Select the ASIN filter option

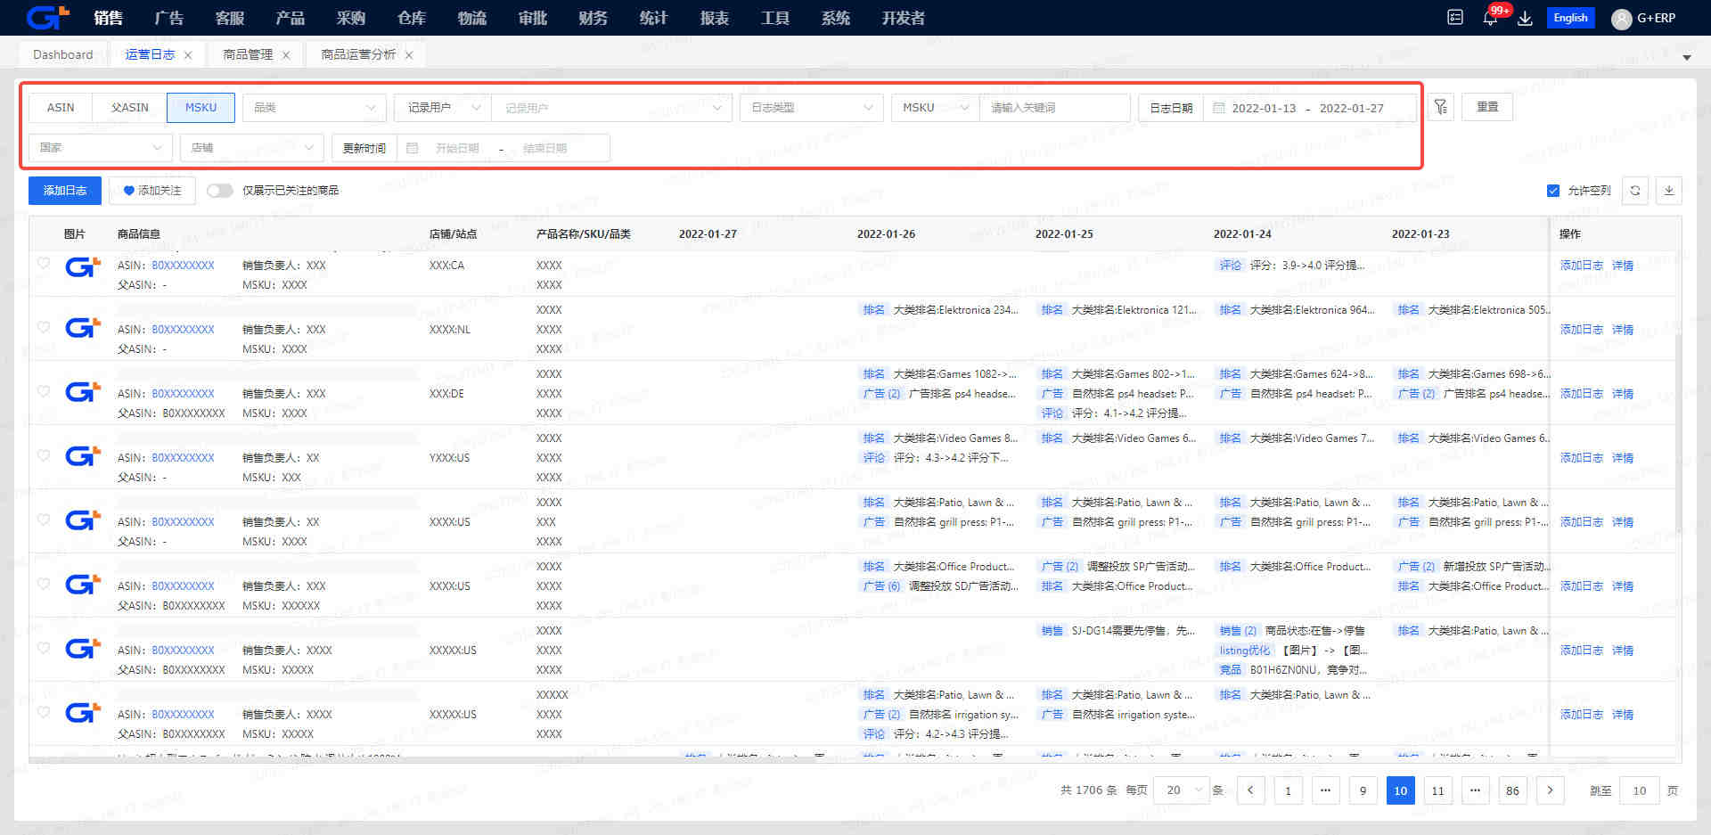pyautogui.click(x=61, y=107)
